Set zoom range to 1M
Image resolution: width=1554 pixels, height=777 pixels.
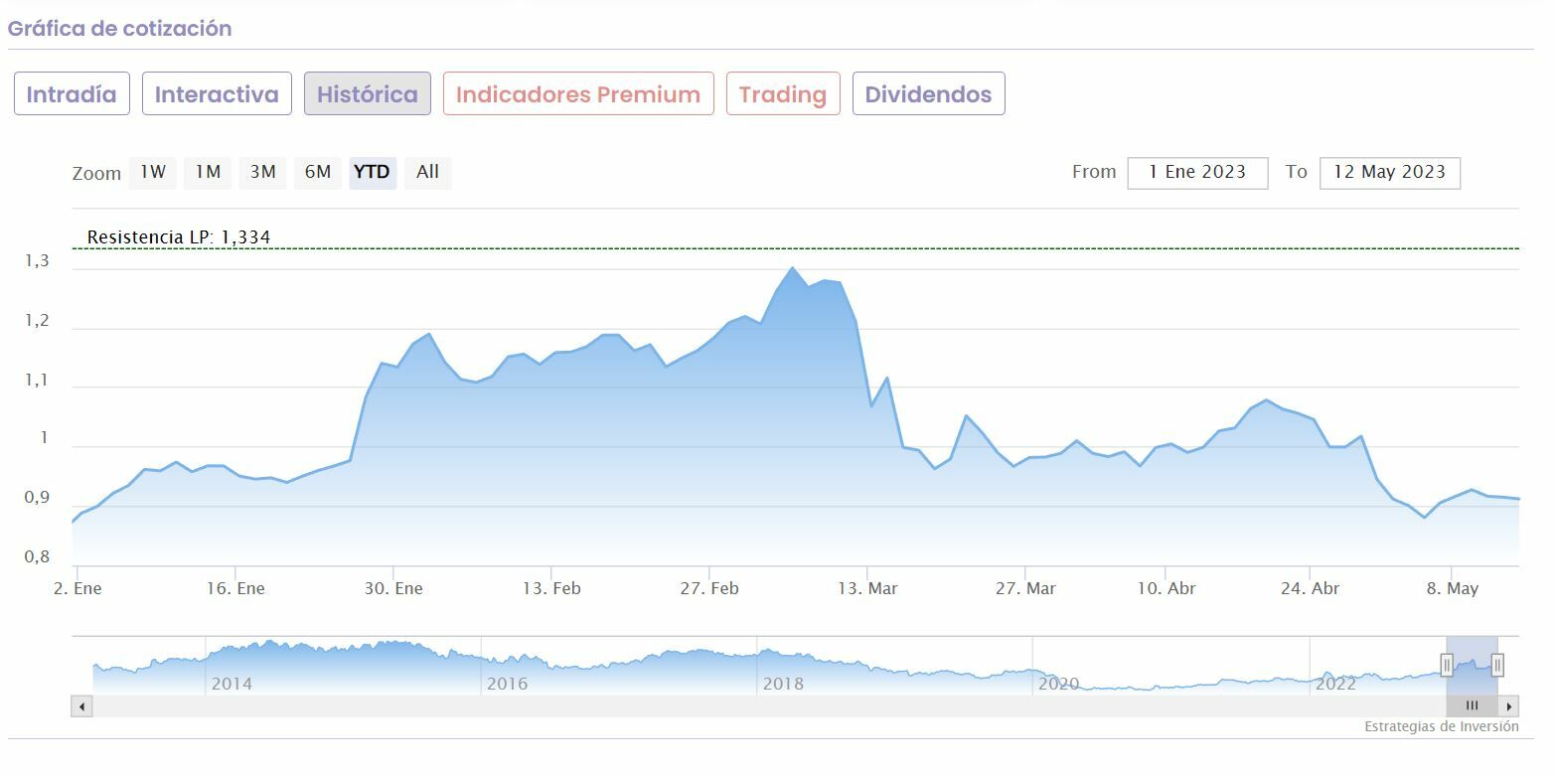(208, 172)
